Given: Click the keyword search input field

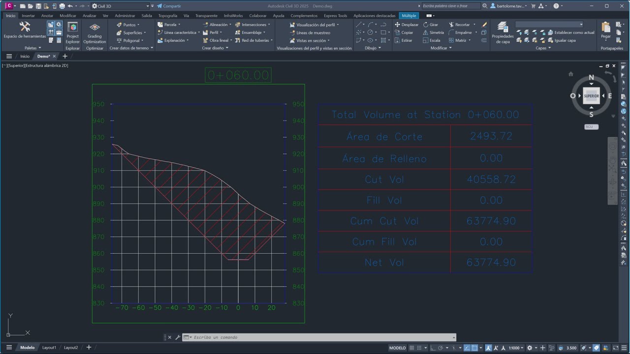Looking at the screenshot, I should (x=451, y=6).
